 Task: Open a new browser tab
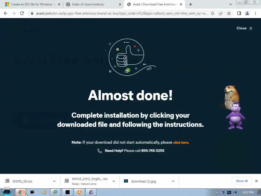coord(191,4)
